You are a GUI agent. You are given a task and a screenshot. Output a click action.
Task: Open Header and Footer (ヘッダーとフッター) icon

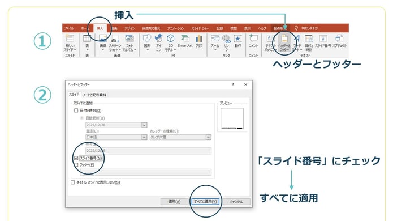[284, 39]
